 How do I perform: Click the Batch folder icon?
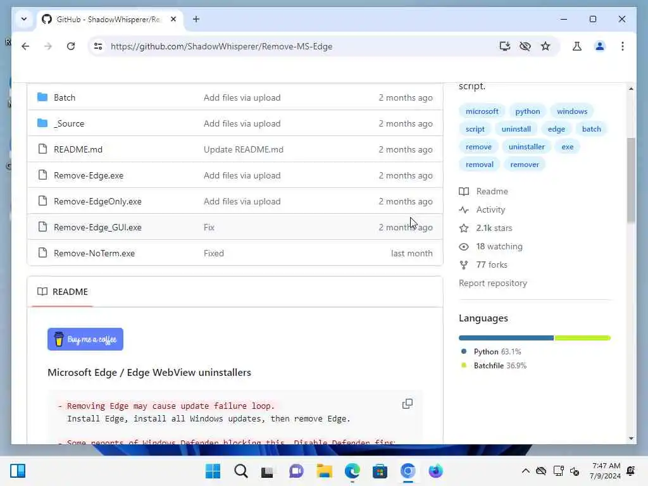pos(42,97)
